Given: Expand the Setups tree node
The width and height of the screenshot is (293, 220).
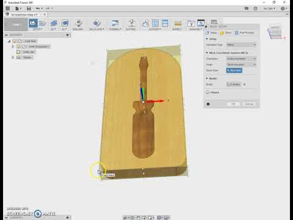Looking at the screenshot, I should click(x=13, y=57).
